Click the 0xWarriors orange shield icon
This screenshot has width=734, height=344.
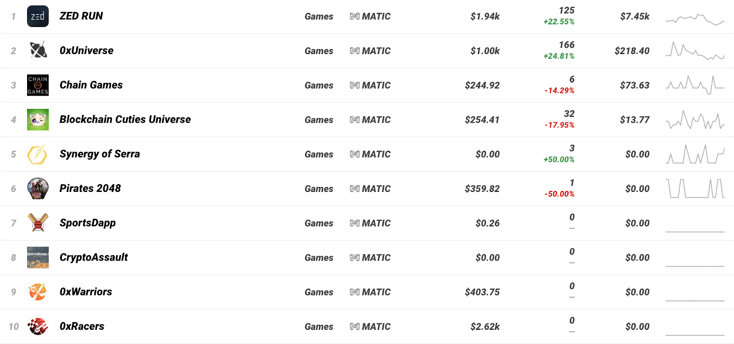tap(38, 292)
